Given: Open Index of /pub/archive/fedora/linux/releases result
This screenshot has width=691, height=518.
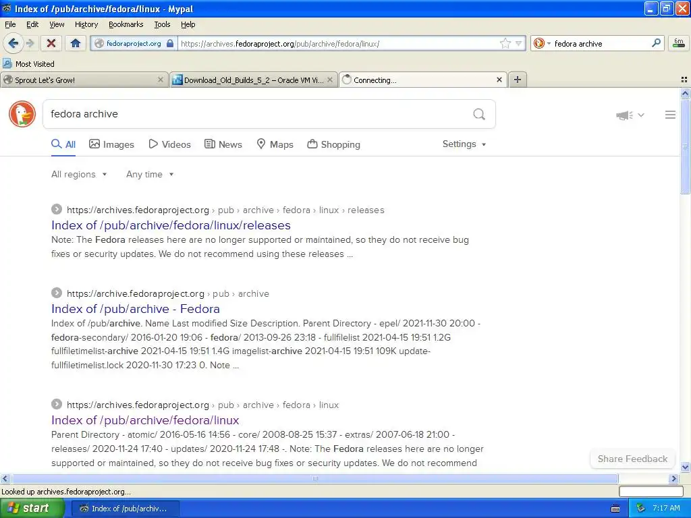Looking at the screenshot, I should coord(171,225).
